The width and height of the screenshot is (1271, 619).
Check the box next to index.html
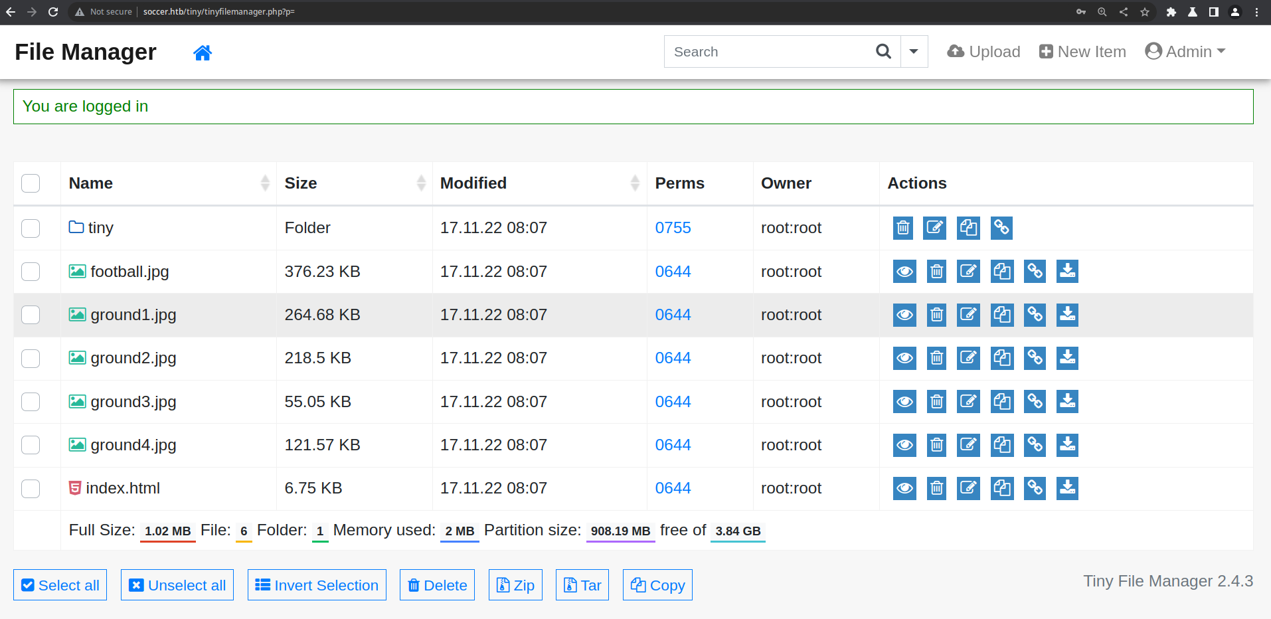31,488
